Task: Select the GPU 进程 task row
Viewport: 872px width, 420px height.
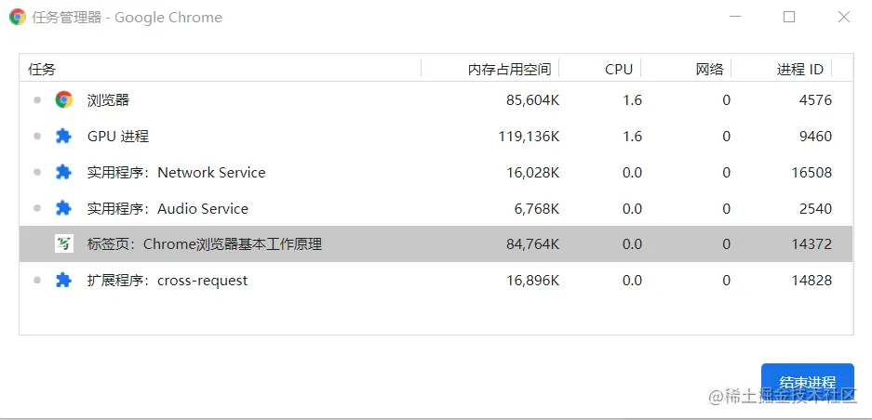Action: [x=436, y=136]
